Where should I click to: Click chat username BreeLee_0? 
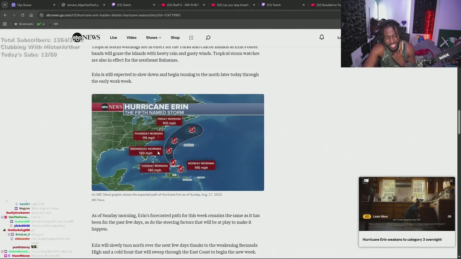pyautogui.click(x=23, y=235)
